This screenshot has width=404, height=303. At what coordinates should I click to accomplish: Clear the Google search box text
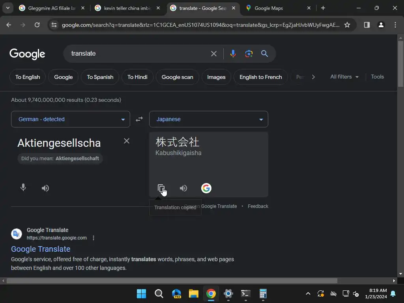click(213, 54)
